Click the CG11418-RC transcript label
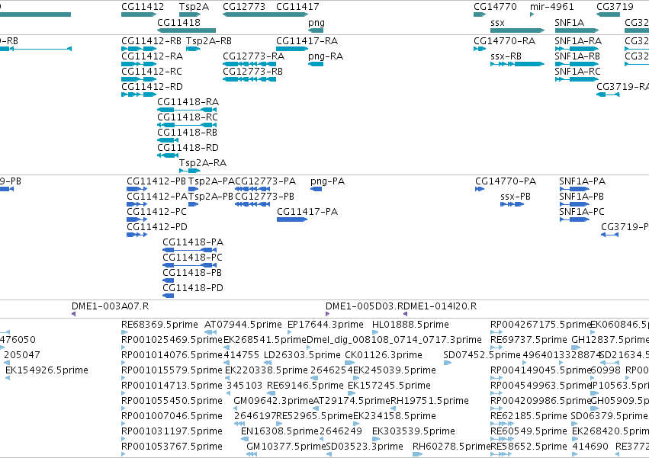The width and height of the screenshot is (649, 458). [188, 117]
